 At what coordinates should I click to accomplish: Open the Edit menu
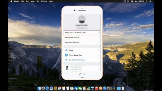click(x=28, y=1)
